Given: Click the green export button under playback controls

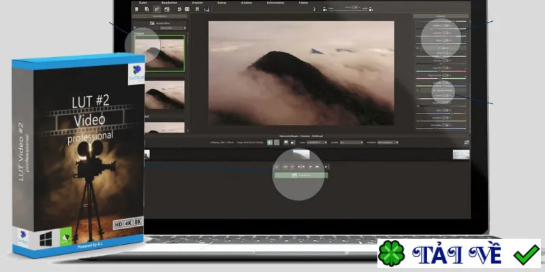Looking at the screenshot, I should 301,175.
